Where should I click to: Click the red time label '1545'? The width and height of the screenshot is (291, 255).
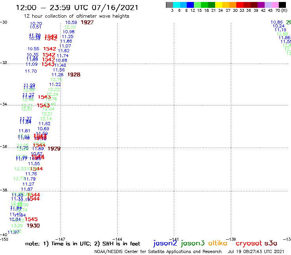31,219
